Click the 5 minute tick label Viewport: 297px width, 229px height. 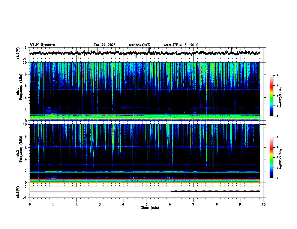147,204
